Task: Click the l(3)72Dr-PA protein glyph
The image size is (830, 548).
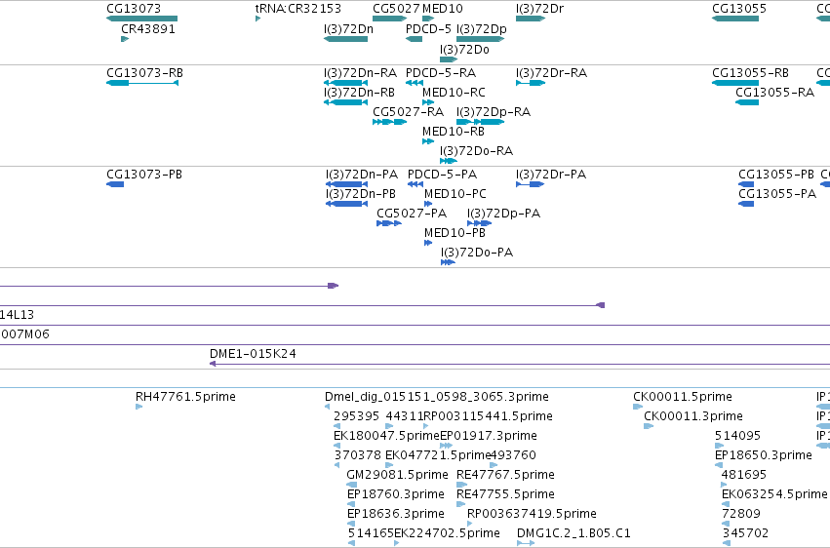Action: (x=530, y=184)
